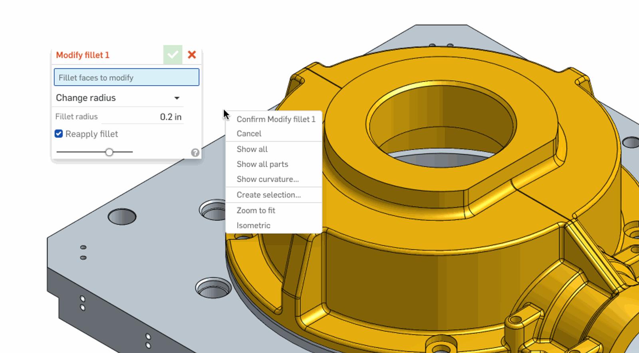
Task: Toggle the Reapply fillet checkbox
Action: [x=59, y=134]
